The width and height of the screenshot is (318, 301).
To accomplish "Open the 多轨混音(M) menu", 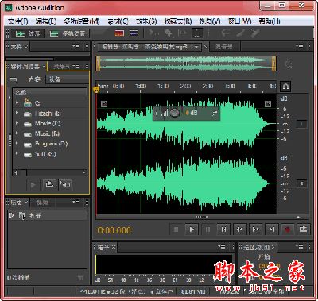I will click(82, 21).
